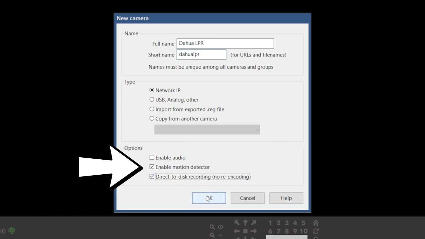The image size is (425, 239).
Task: Pan camera up-right with diagonal arrow
Action: pos(254,223)
